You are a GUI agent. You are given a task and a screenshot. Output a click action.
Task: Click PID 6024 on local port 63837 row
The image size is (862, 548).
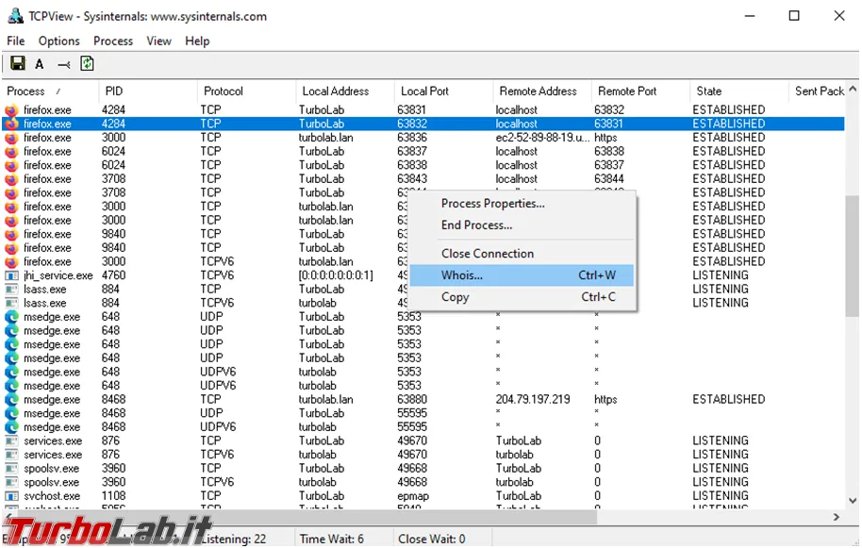113,151
